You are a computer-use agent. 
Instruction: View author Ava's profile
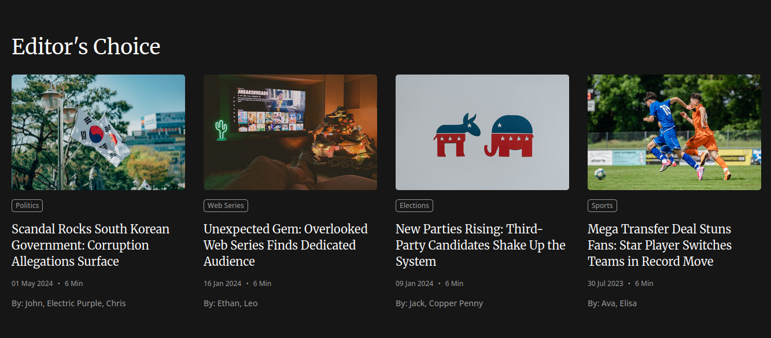(x=608, y=303)
